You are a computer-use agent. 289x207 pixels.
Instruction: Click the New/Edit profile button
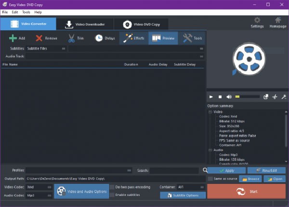[x=266, y=170]
